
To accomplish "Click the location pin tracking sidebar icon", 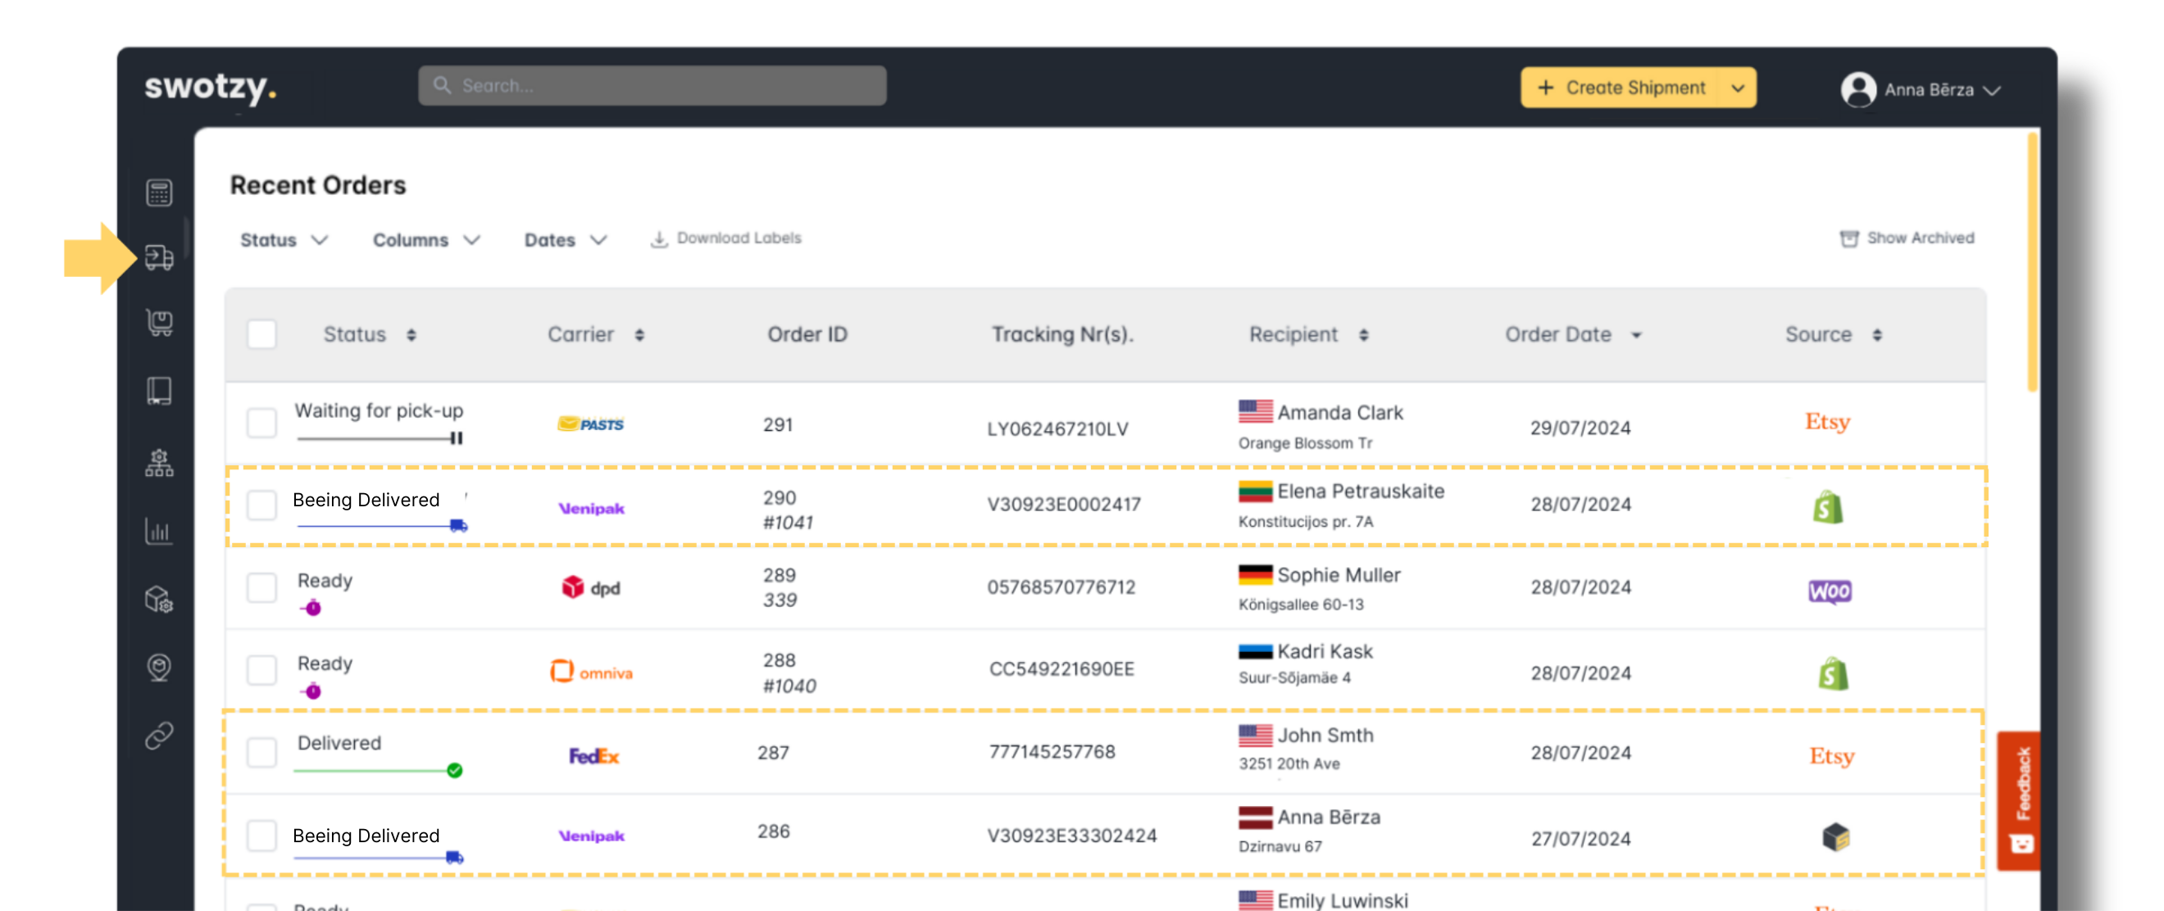I will point(159,668).
